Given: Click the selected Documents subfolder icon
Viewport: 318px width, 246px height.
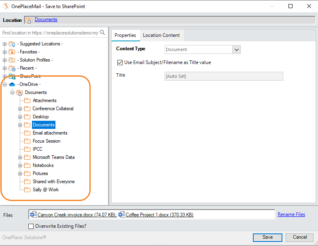Looking at the screenshot, I should 28,125.
